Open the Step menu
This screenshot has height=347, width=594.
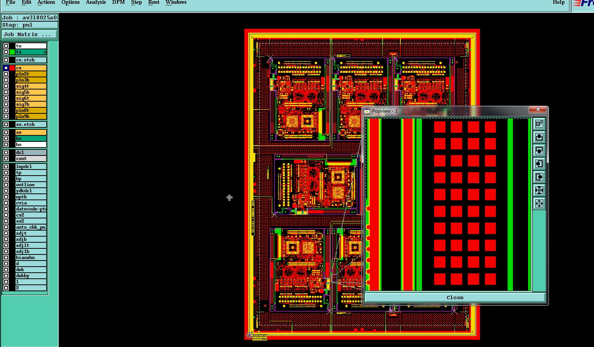click(136, 2)
